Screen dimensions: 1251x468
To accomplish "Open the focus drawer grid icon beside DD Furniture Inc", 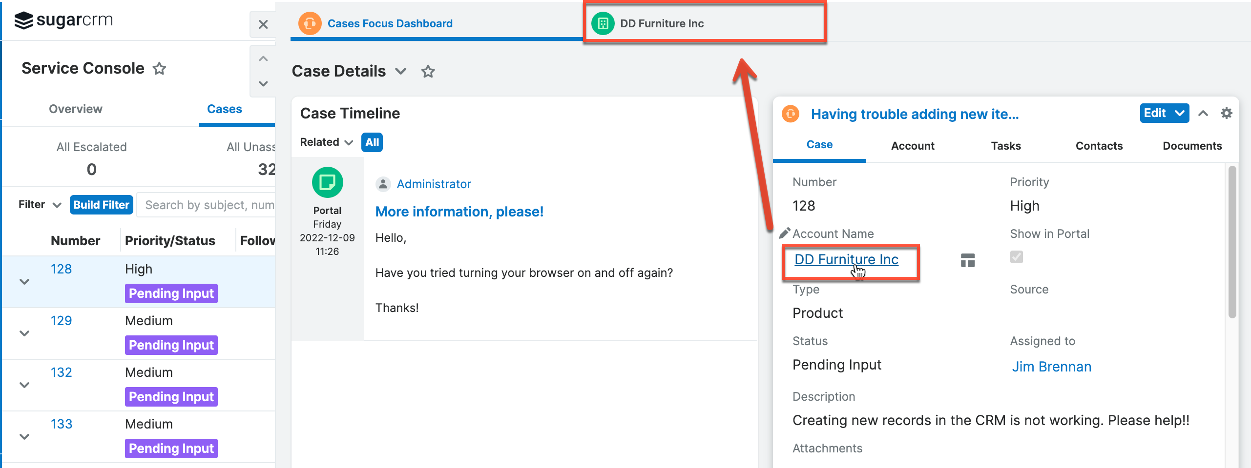I will coord(967,260).
